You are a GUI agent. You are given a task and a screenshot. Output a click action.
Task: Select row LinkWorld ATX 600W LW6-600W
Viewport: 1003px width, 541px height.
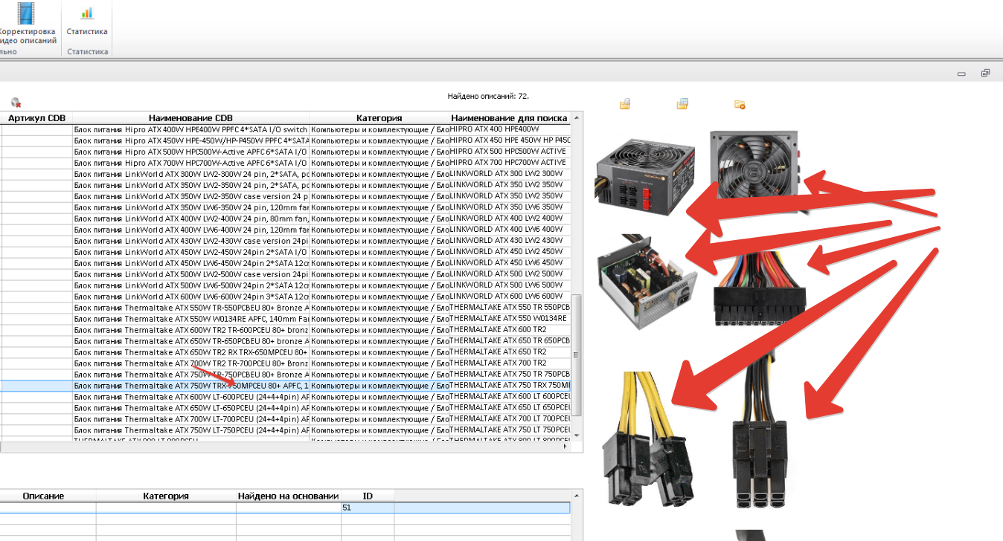click(x=285, y=297)
